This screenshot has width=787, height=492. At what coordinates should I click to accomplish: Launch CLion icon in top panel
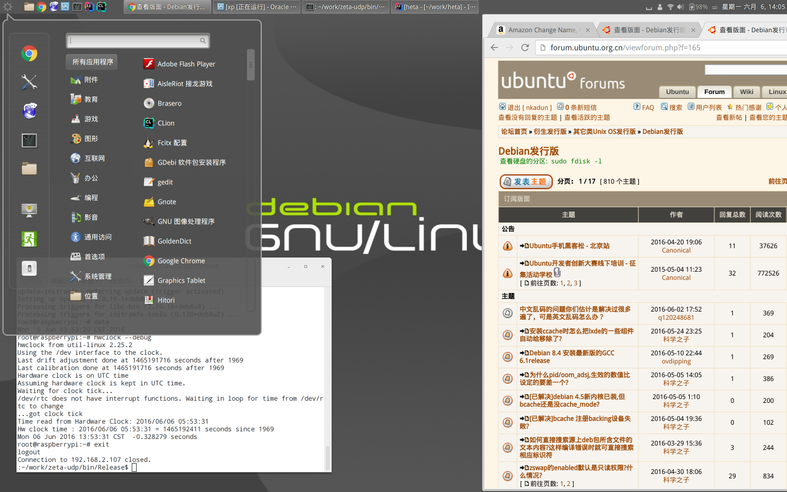coord(102,7)
